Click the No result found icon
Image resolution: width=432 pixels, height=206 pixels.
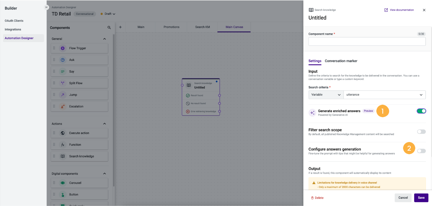coord(188,103)
